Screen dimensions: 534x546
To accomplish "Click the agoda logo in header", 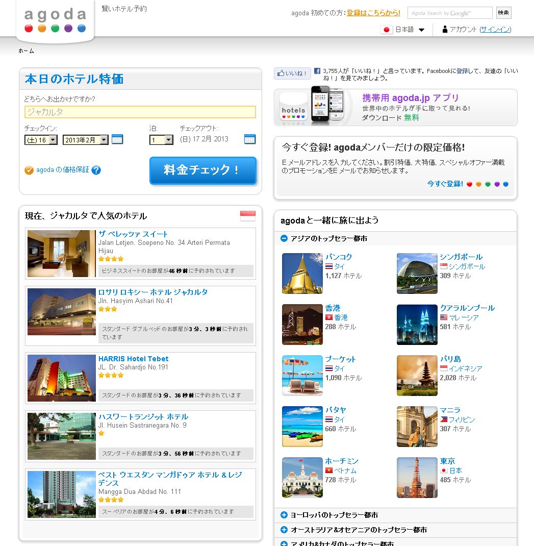I will 55,20.
